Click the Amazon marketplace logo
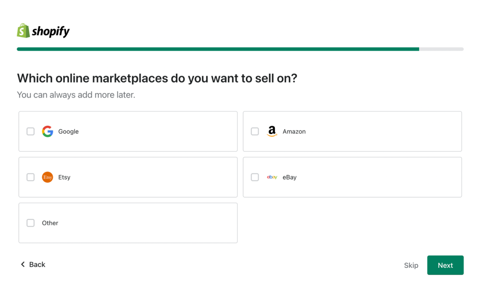Screen dimensions: 481x287 pos(272,131)
